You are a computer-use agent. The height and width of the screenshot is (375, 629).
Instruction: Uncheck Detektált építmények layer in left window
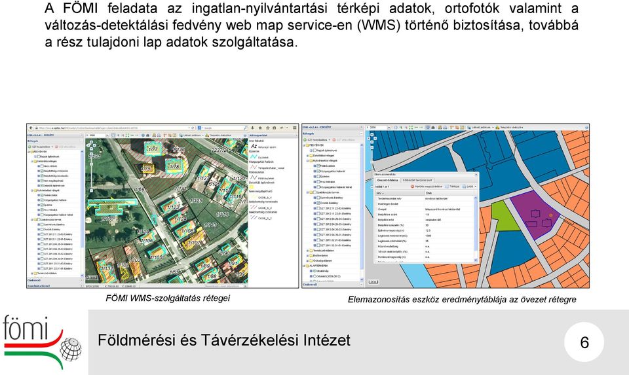tap(42, 185)
